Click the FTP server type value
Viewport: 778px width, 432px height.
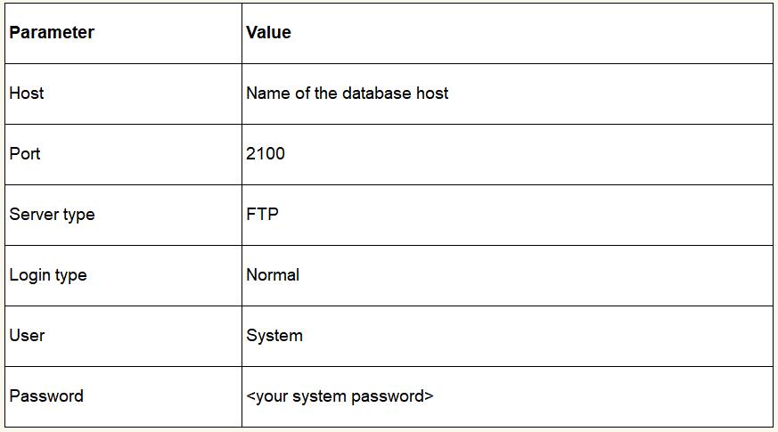[x=262, y=215]
